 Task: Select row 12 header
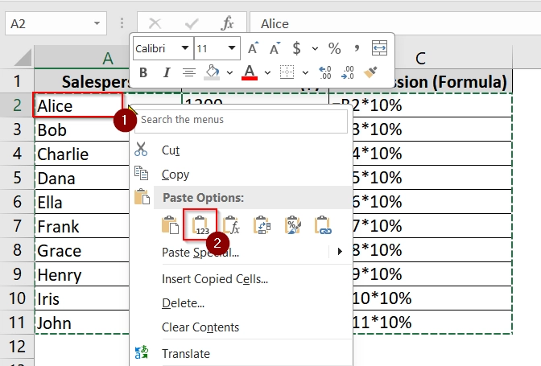[x=17, y=347]
